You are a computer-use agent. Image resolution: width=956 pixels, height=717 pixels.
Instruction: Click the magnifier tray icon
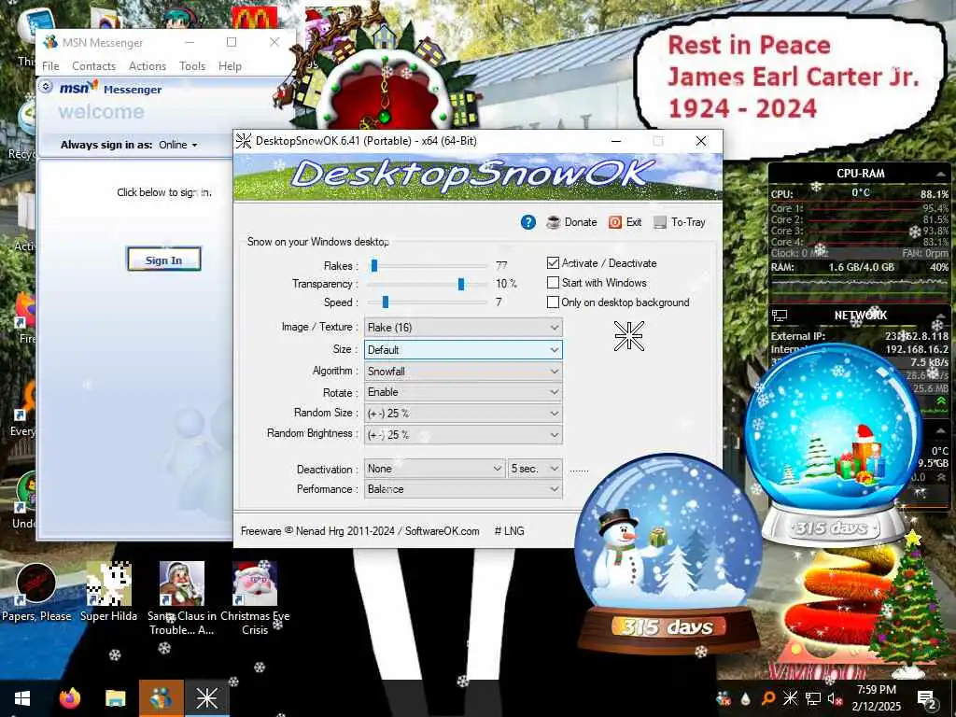[768, 698]
